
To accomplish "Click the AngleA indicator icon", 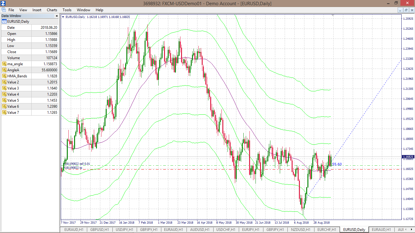I will (x=4, y=70).
